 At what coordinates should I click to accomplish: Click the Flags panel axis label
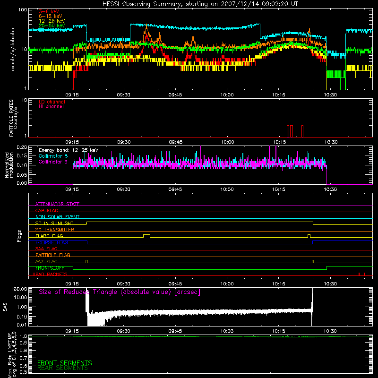point(19,236)
